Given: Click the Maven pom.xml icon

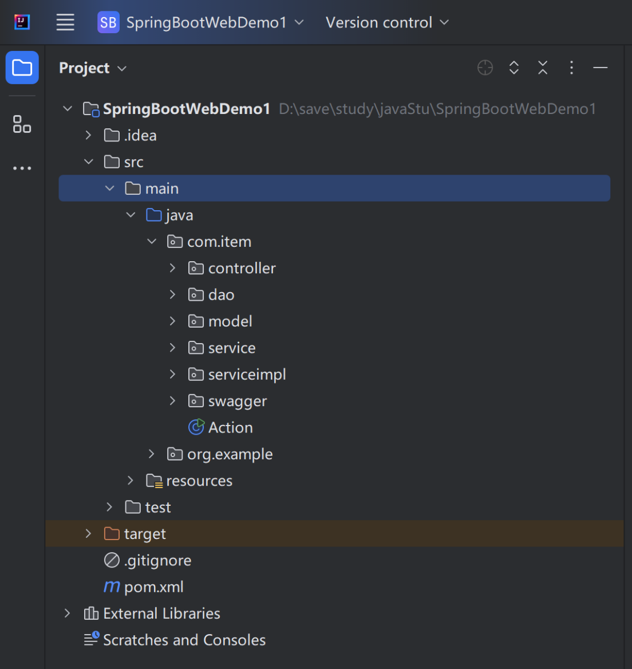Looking at the screenshot, I should 112,587.
